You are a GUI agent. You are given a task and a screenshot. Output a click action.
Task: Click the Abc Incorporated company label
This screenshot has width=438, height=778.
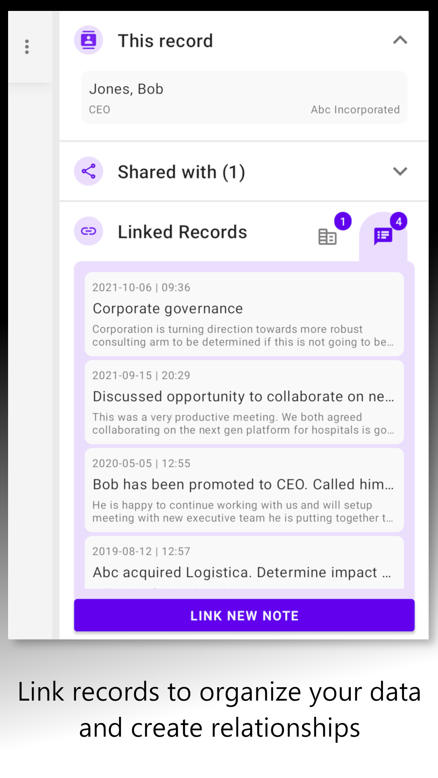coord(355,110)
